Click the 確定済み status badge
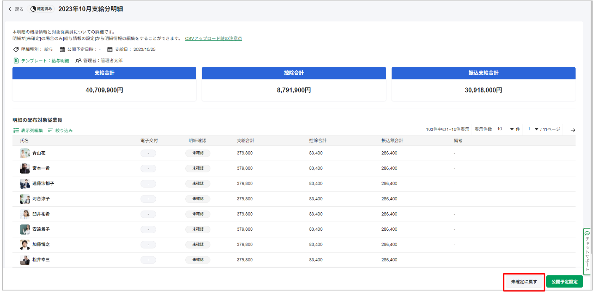This screenshot has width=595, height=293. click(x=42, y=9)
